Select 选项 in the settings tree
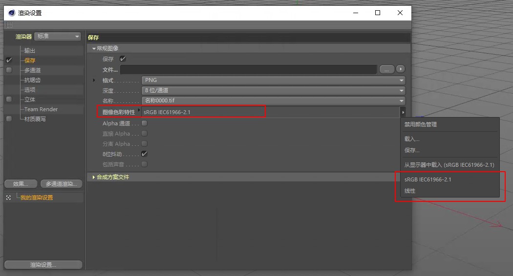 30,90
